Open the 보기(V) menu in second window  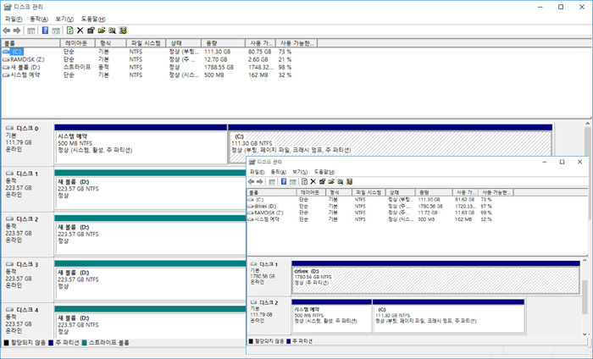pyautogui.click(x=299, y=171)
